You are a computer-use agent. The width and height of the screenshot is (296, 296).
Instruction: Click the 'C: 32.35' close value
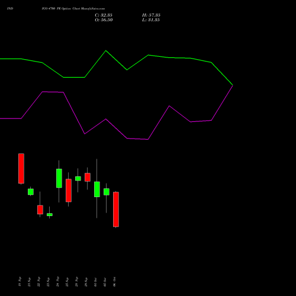coord(104,15)
